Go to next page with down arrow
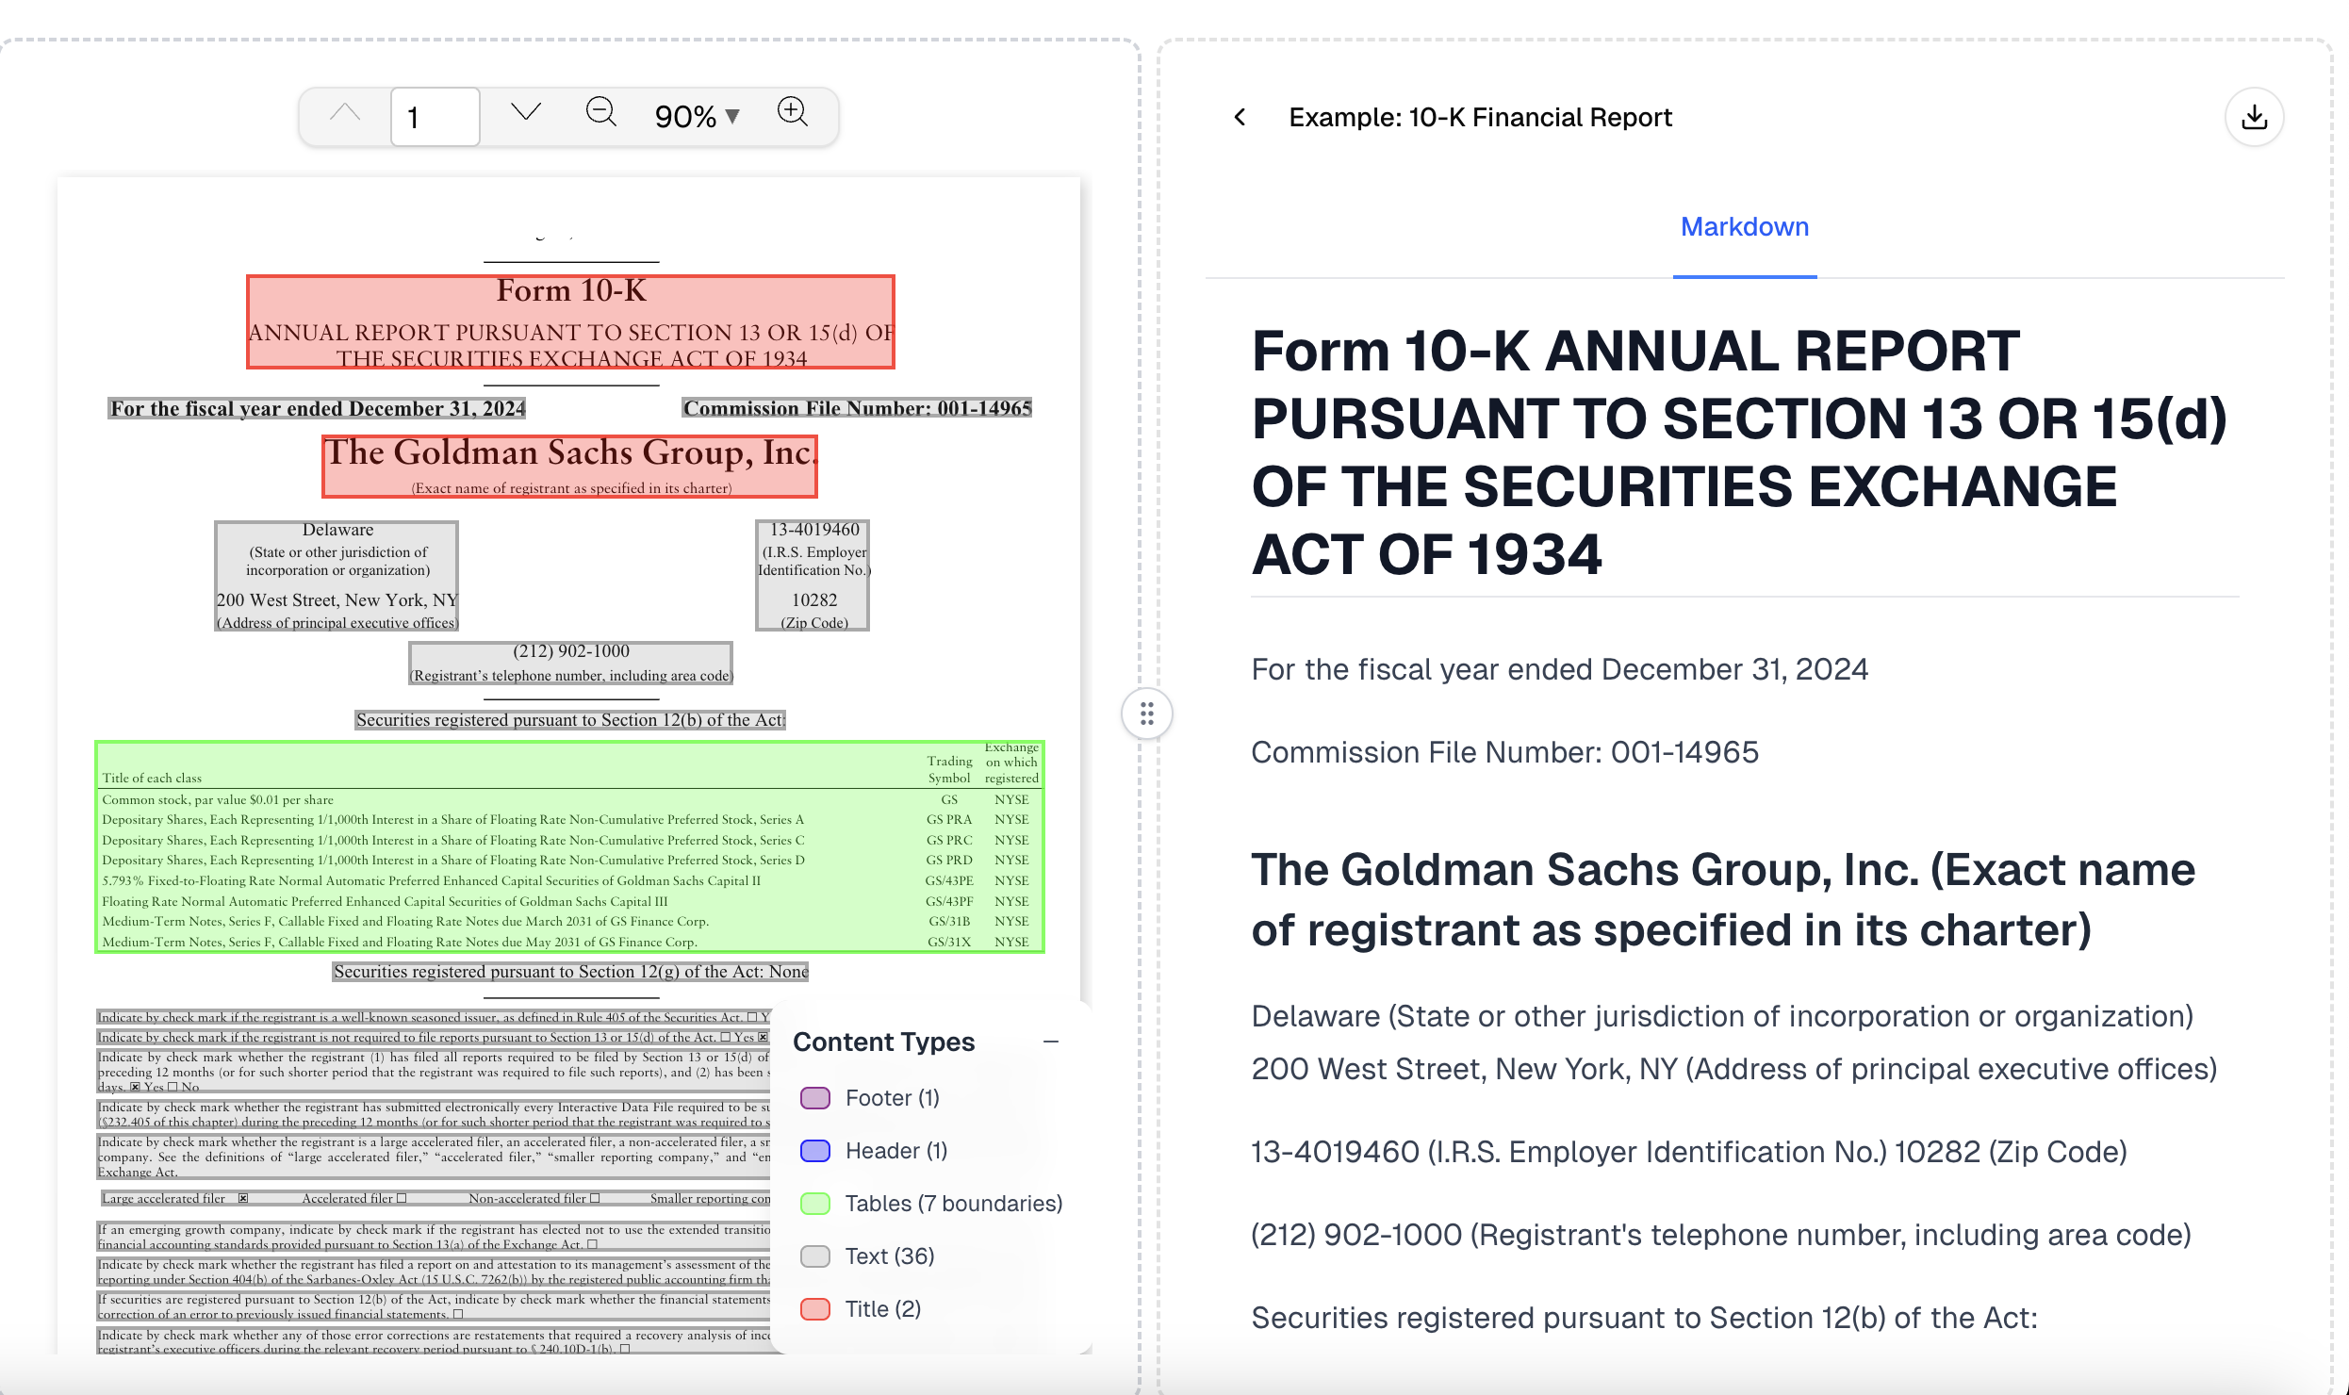The image size is (2349, 1395). (525, 114)
